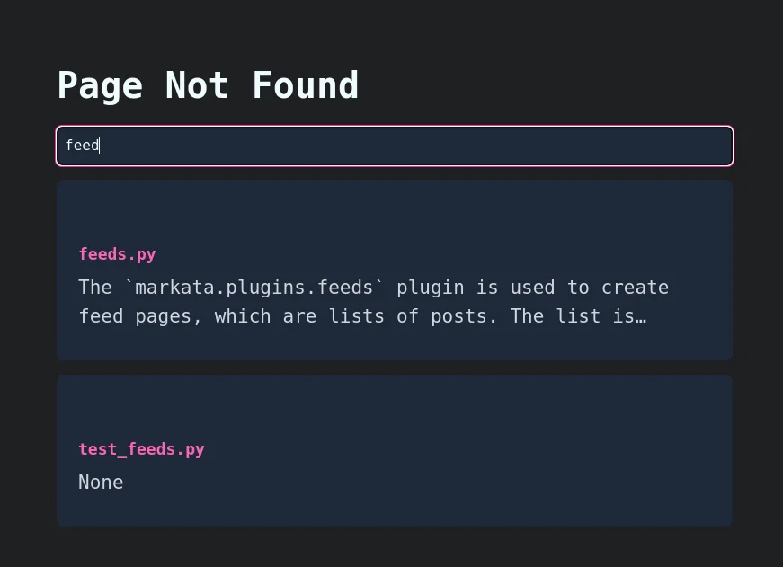Click the 'Page Not Found' heading
This screenshot has width=783, height=567.
point(208,86)
